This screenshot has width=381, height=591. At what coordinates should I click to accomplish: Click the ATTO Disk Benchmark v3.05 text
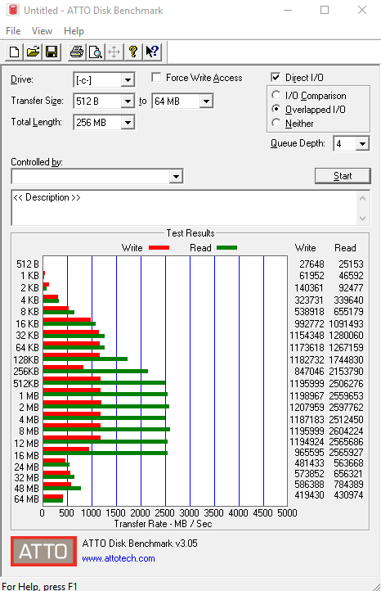coord(140,544)
